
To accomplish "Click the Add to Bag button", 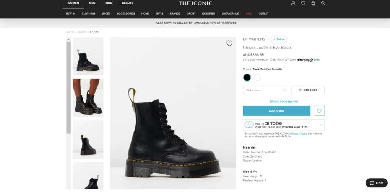I will pos(276,111).
